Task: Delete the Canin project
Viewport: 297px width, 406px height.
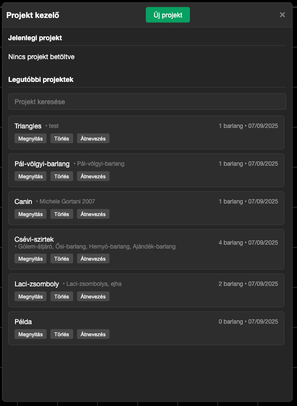Action: [62, 214]
